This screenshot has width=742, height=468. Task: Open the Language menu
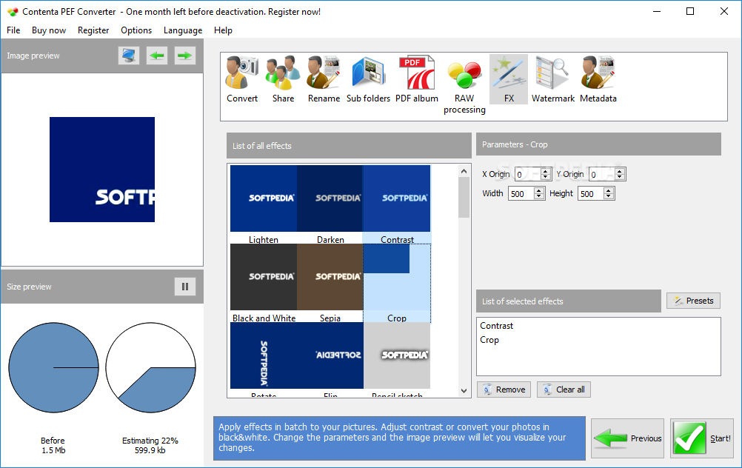[183, 30]
